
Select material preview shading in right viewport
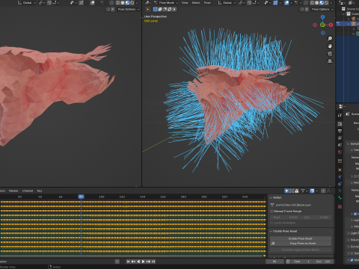coord(322,3)
